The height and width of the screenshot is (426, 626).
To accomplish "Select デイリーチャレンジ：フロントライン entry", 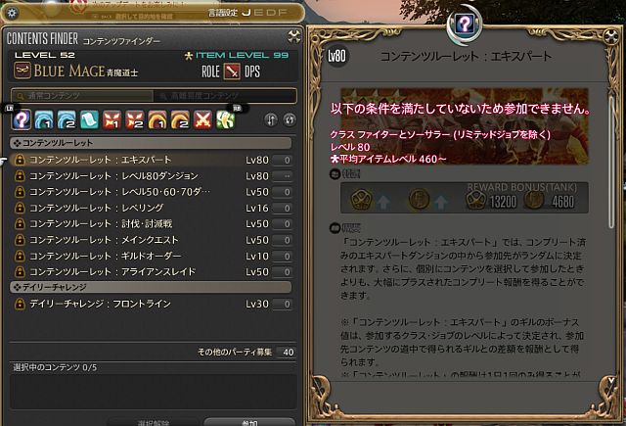I will point(152,304).
